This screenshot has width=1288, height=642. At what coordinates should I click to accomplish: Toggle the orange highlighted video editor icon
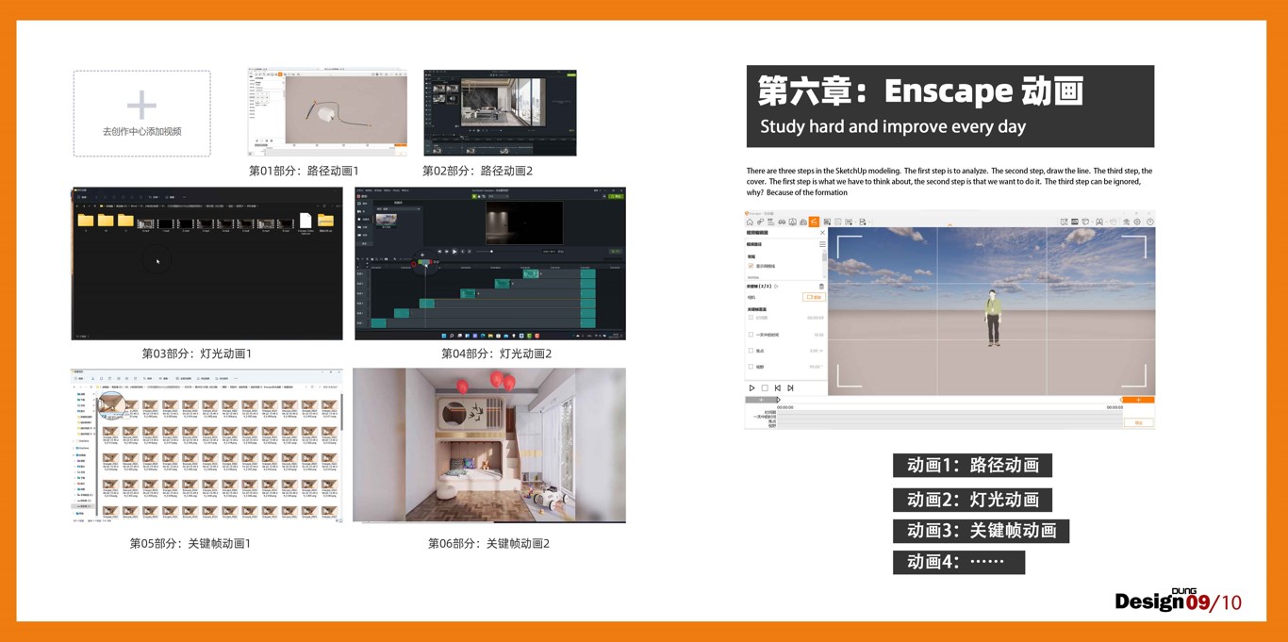814,222
